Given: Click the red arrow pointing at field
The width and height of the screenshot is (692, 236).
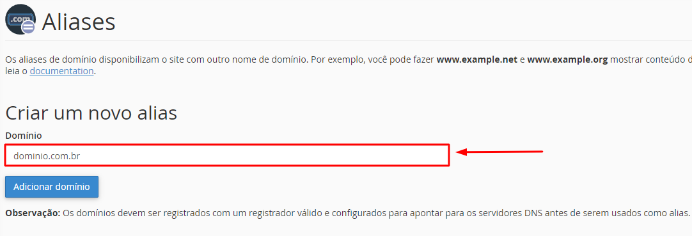Looking at the screenshot, I should point(499,152).
